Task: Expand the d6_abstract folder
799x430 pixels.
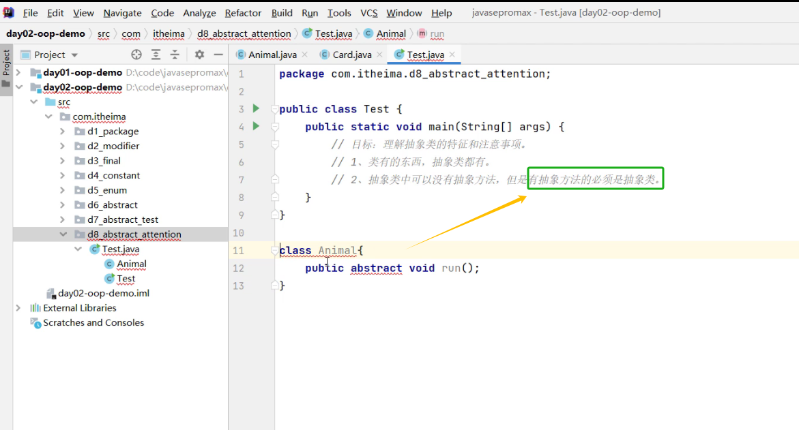Action: [x=63, y=205]
